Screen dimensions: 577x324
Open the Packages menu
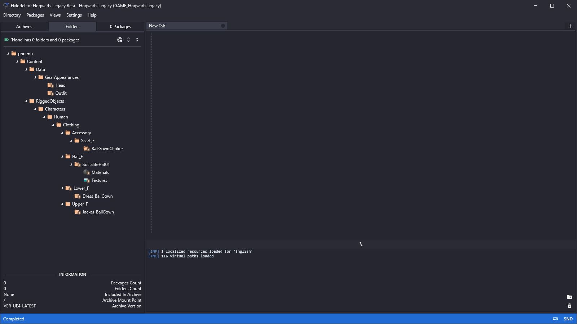pyautogui.click(x=35, y=15)
